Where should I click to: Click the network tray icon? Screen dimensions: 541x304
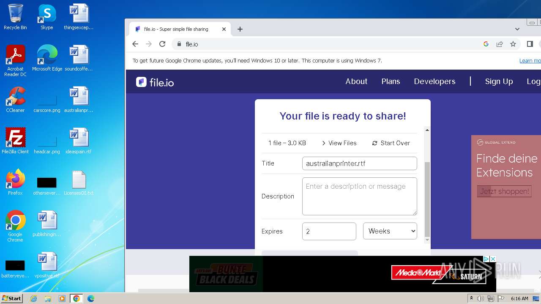pyautogui.click(x=490, y=299)
